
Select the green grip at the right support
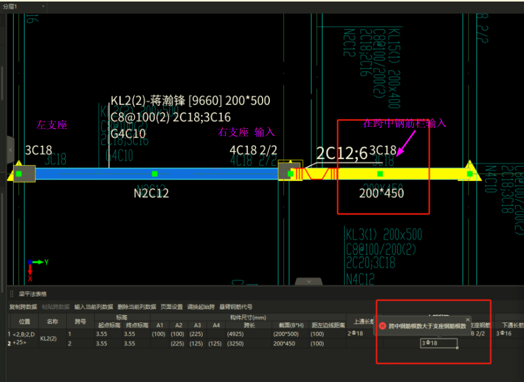[470, 174]
